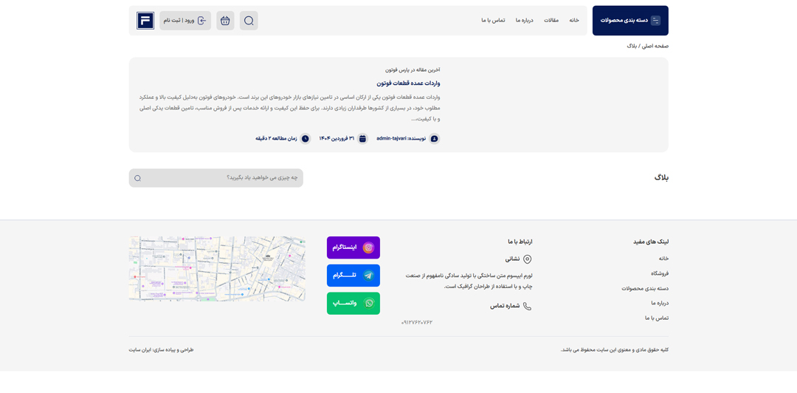Focus the blog search input field
Screen dimensions: 797x393
pyautogui.click(x=216, y=178)
